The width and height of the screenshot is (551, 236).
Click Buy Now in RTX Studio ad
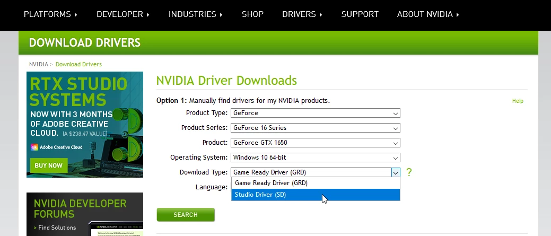48,165
